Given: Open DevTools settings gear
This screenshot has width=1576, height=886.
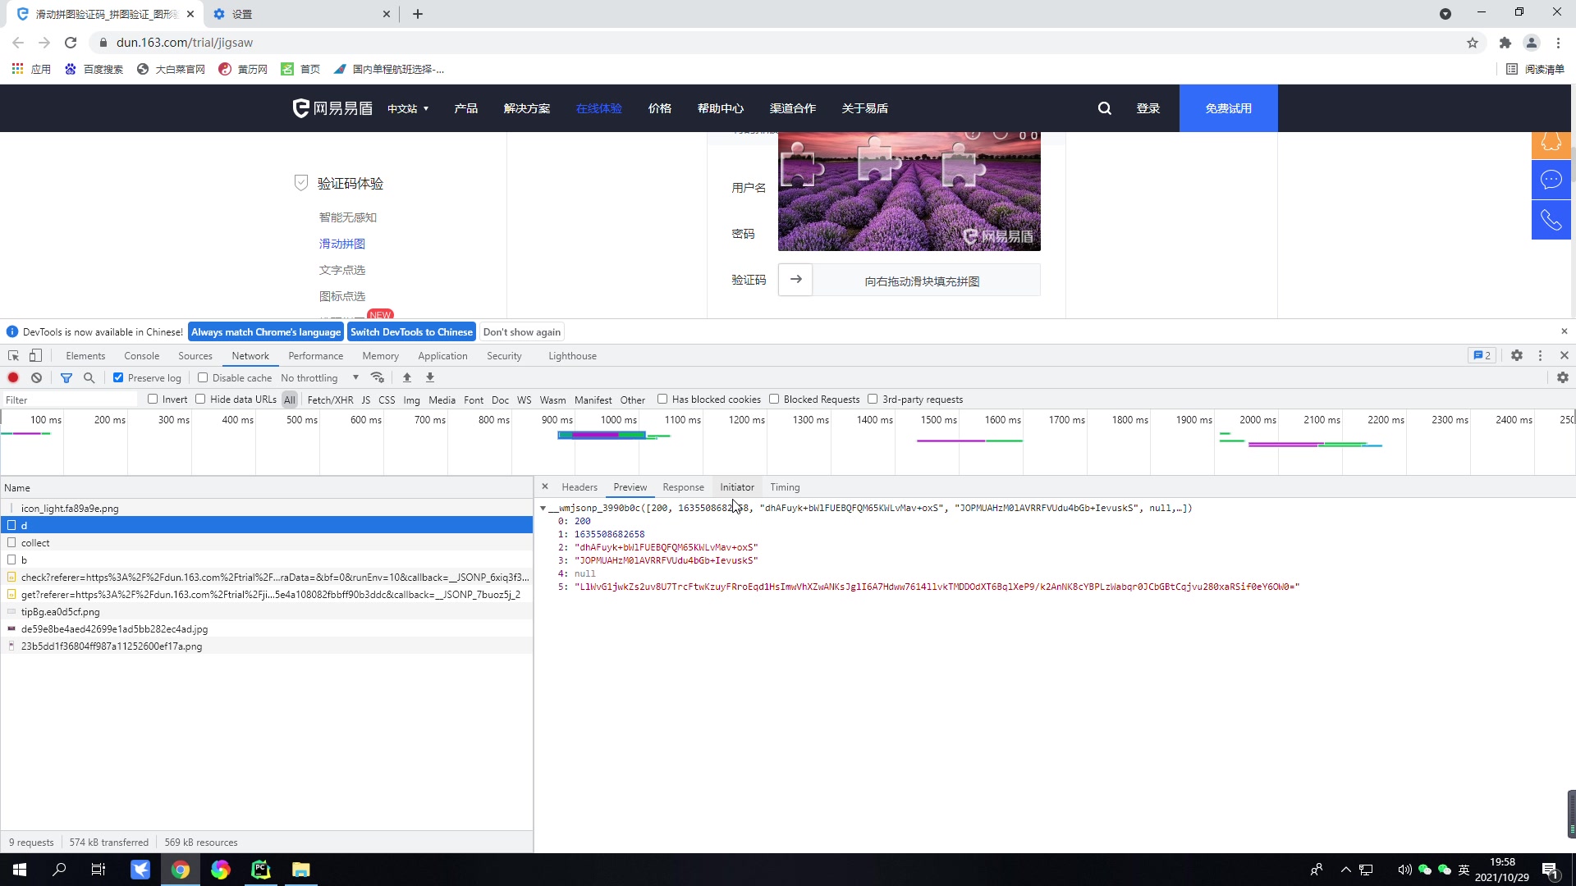Looking at the screenshot, I should (1517, 355).
